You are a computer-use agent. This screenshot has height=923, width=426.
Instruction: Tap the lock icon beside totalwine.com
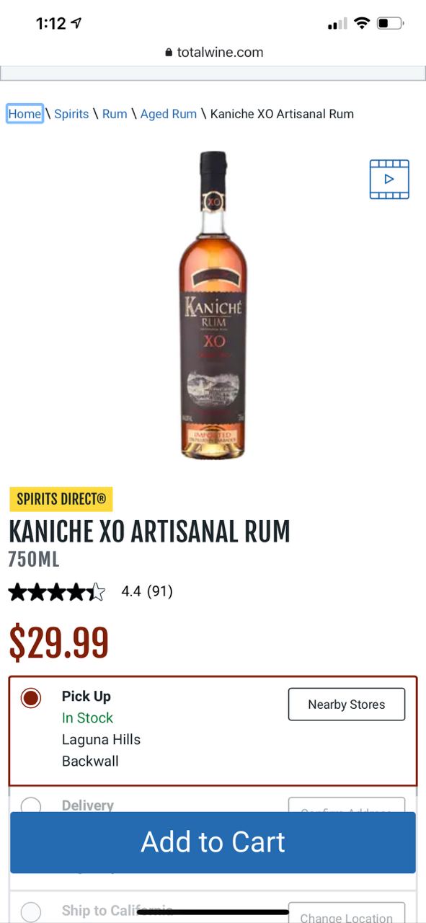[x=169, y=52]
